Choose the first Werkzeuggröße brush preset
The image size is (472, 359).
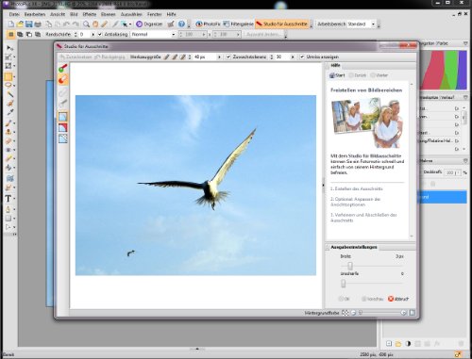coord(167,57)
